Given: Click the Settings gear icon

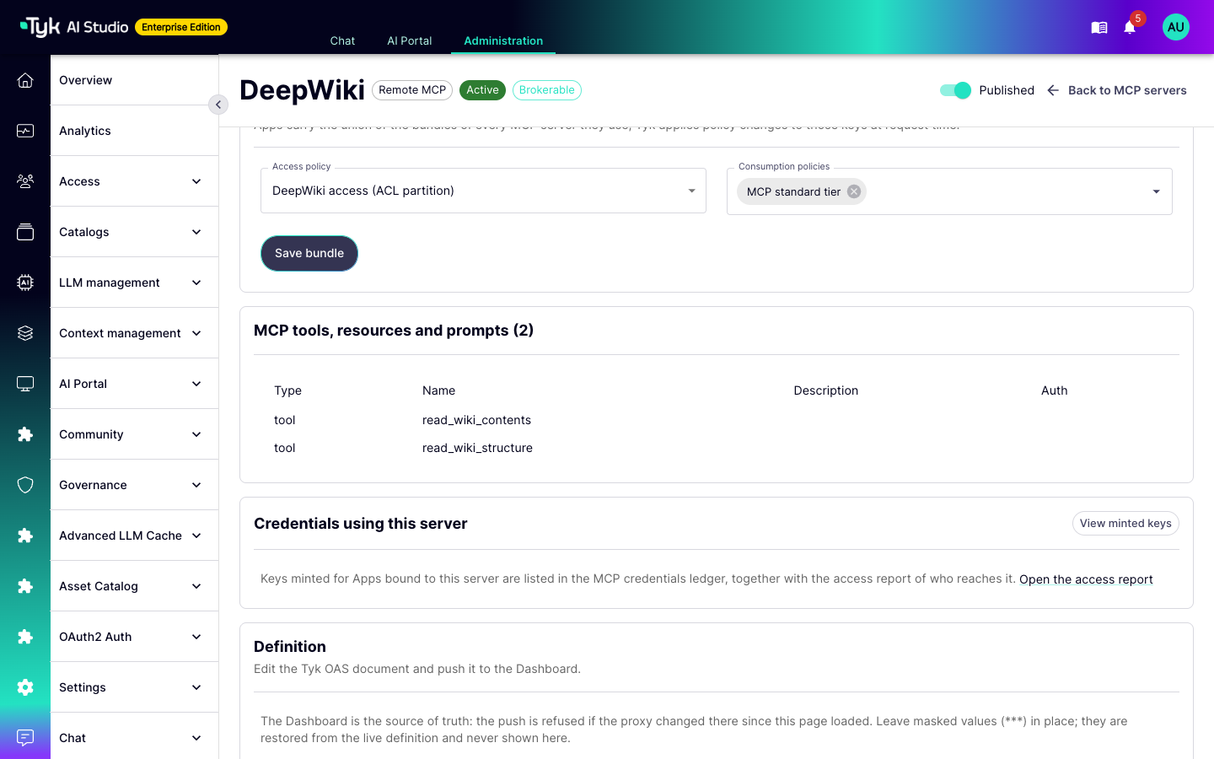Looking at the screenshot, I should pyautogui.click(x=25, y=687).
